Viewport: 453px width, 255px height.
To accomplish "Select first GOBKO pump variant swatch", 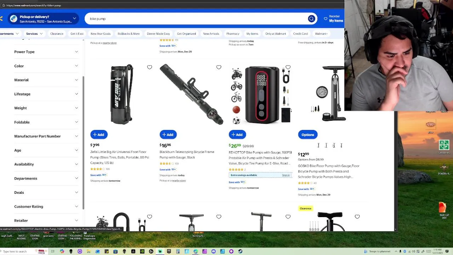I will tap(319, 146).
